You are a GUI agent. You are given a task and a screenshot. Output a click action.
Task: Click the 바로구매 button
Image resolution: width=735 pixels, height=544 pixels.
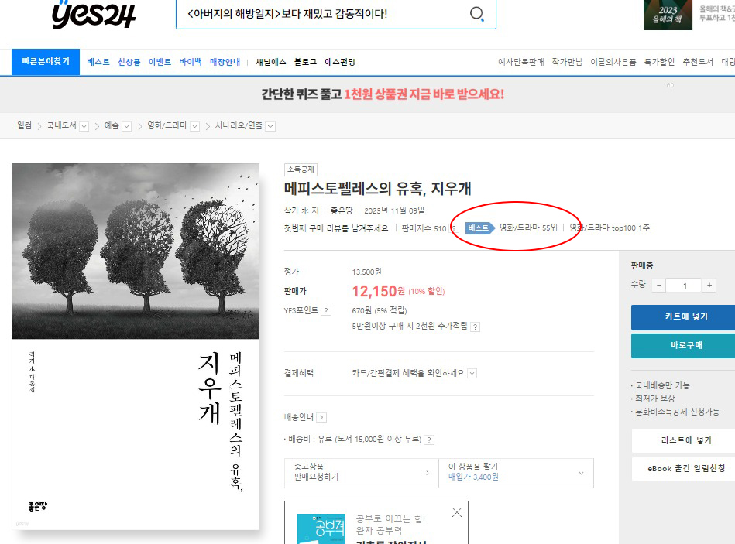(x=683, y=345)
